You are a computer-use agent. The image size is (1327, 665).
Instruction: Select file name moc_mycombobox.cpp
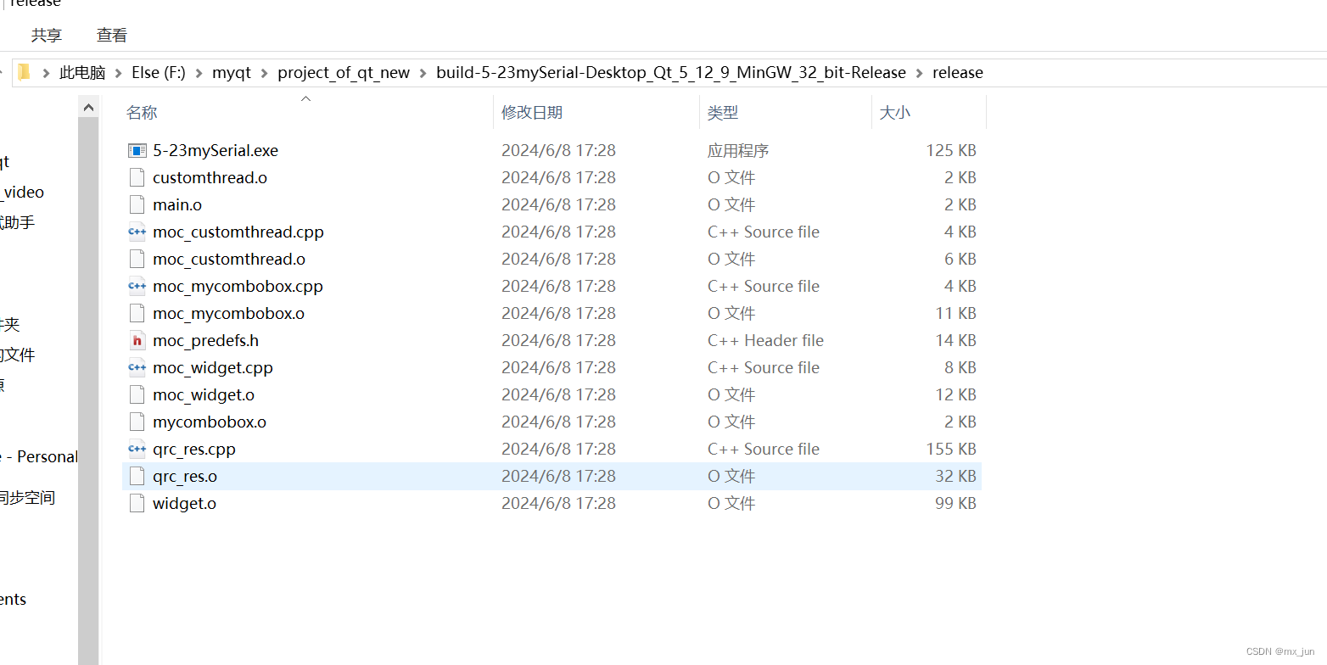[238, 286]
